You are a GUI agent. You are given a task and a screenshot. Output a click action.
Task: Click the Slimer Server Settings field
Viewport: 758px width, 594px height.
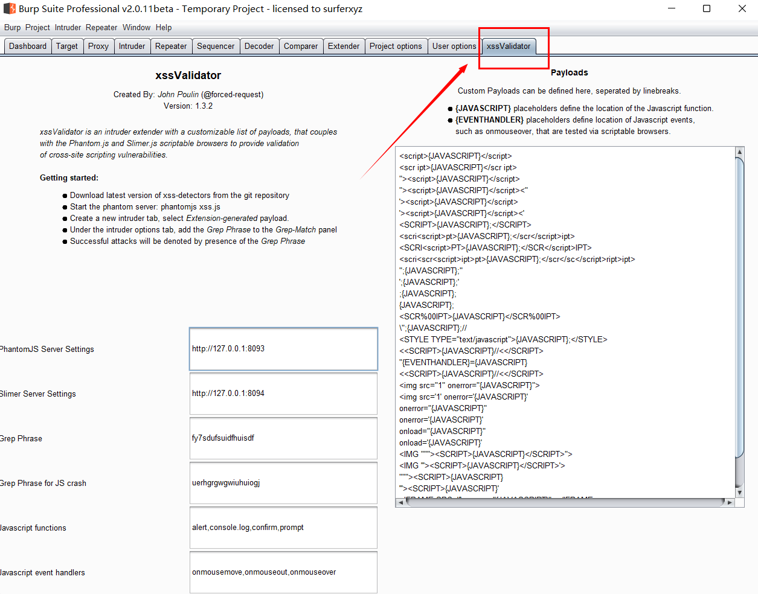point(283,394)
